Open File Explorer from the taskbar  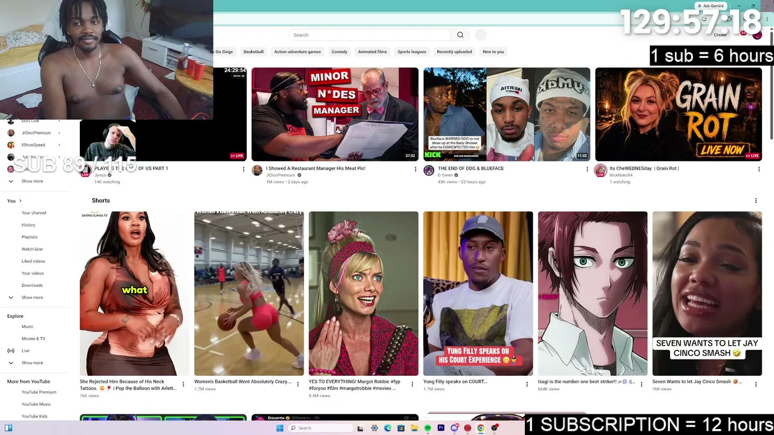[x=414, y=428]
